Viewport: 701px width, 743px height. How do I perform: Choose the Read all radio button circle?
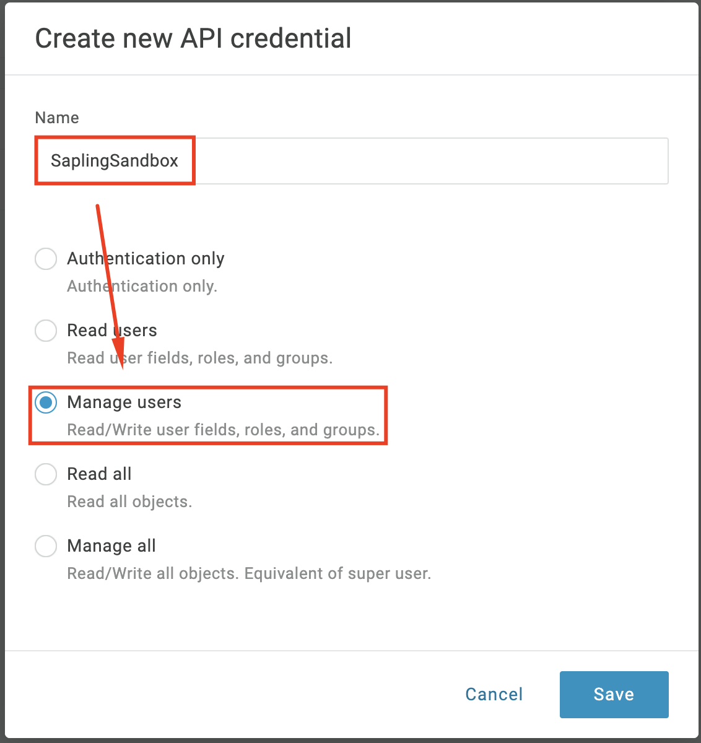coord(46,474)
